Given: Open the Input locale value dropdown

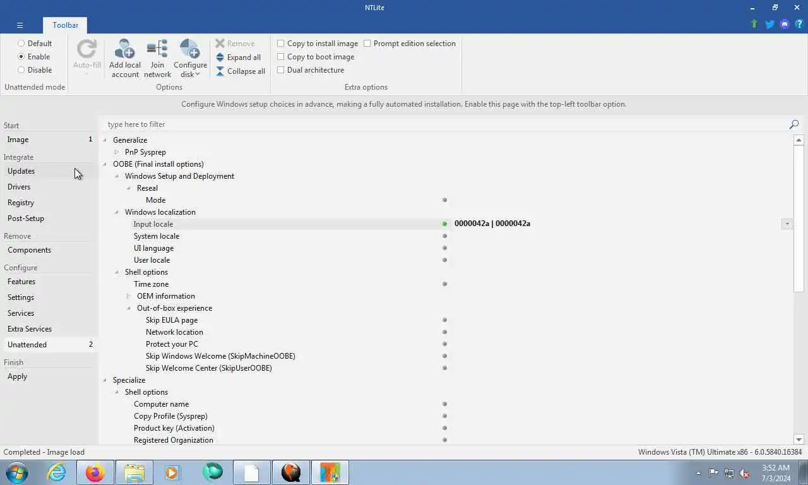Looking at the screenshot, I should pyautogui.click(x=787, y=224).
